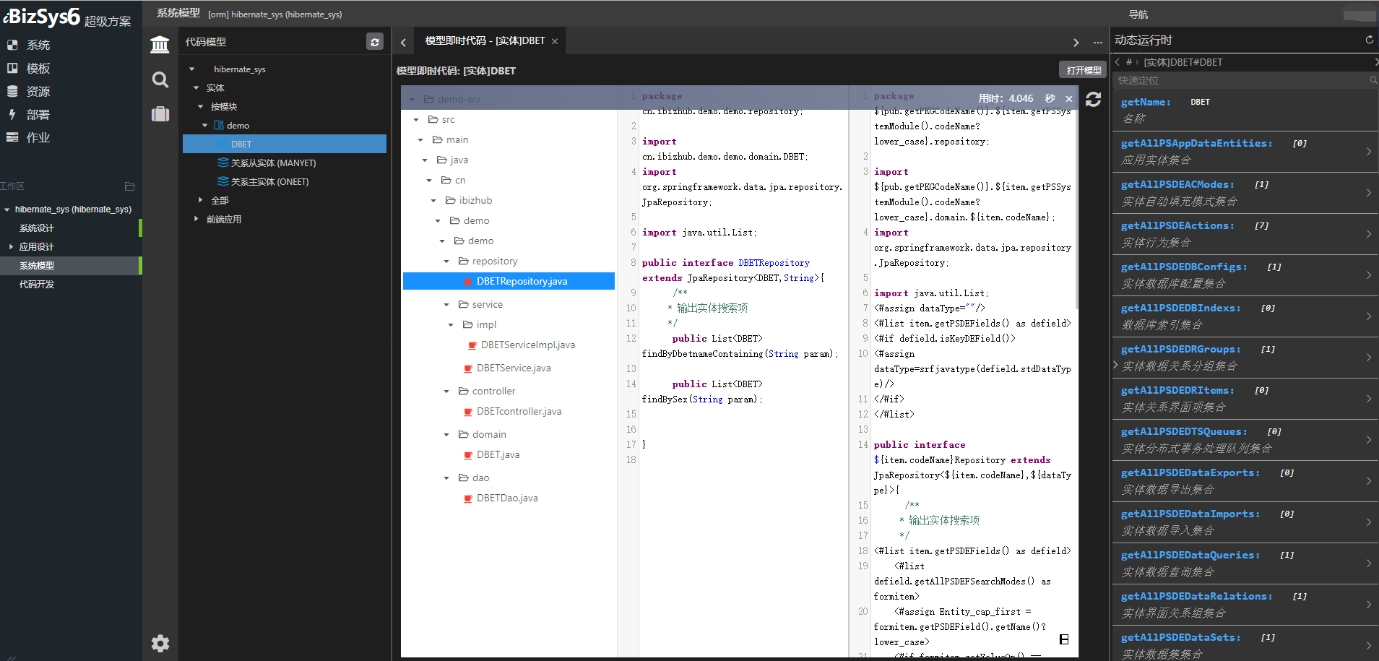1379x661 pixels.
Task: Open getAllPSDEACModes runtime item
Action: (1245, 193)
